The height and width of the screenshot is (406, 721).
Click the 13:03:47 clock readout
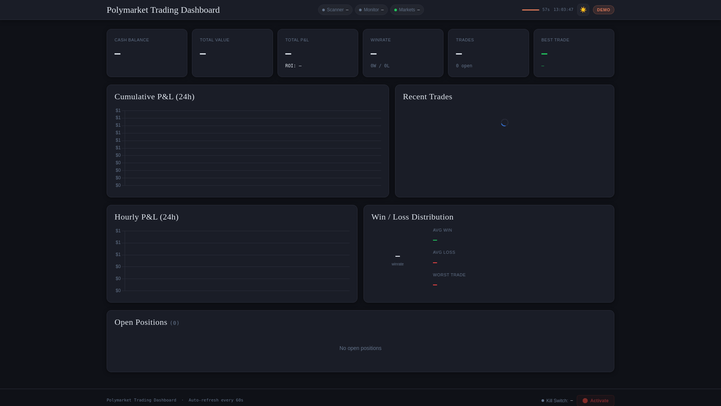tap(563, 10)
